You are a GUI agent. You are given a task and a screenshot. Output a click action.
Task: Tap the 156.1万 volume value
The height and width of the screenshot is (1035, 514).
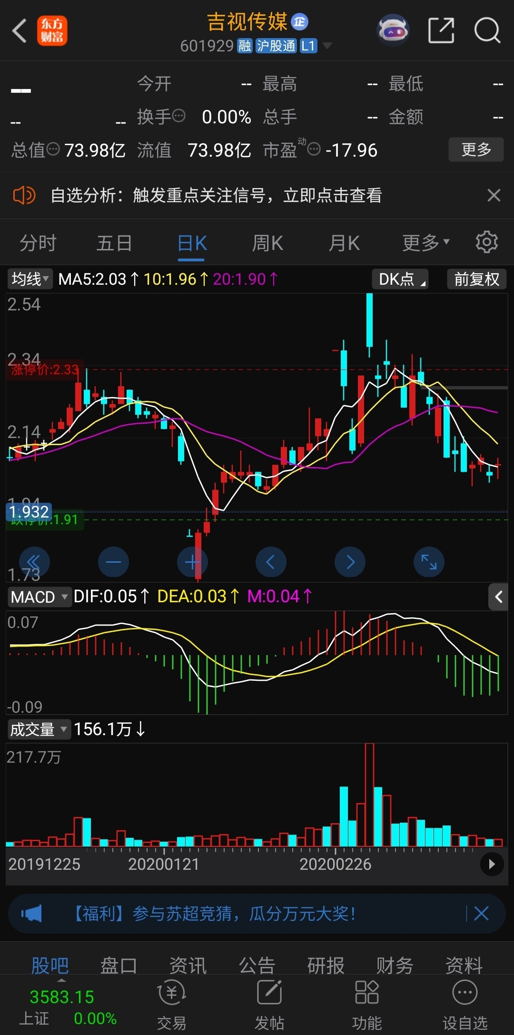click(103, 729)
